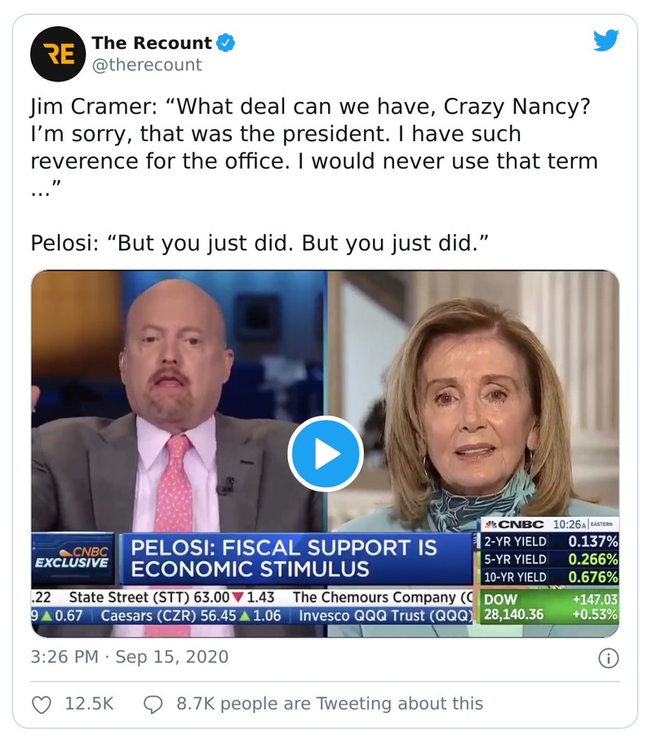The height and width of the screenshot is (743, 652).
Task: Open "8.7K people are Tweeting about this"
Action: coord(330,703)
